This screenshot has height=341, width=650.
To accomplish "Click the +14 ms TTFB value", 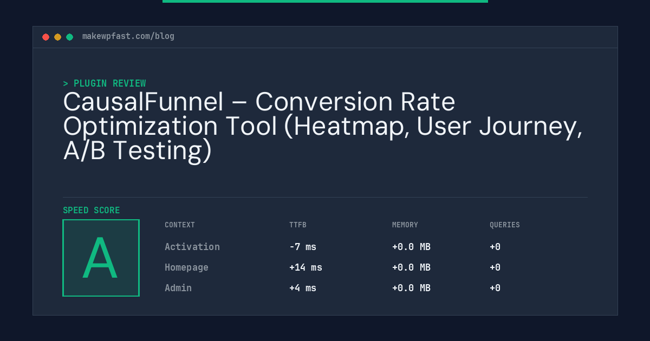I will pyautogui.click(x=305, y=267).
